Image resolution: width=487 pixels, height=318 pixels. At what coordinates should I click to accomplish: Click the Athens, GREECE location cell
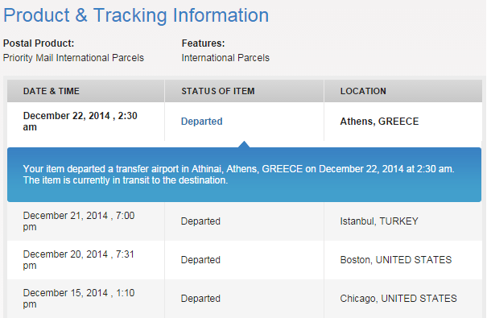(x=379, y=121)
